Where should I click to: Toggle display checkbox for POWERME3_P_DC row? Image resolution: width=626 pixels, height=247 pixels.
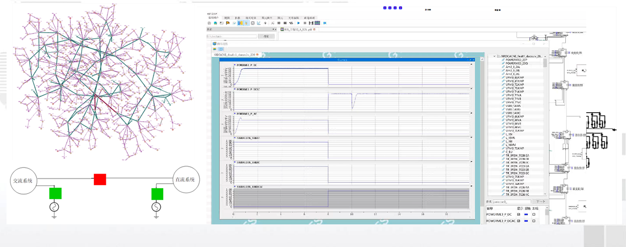pyautogui.click(x=518, y=215)
